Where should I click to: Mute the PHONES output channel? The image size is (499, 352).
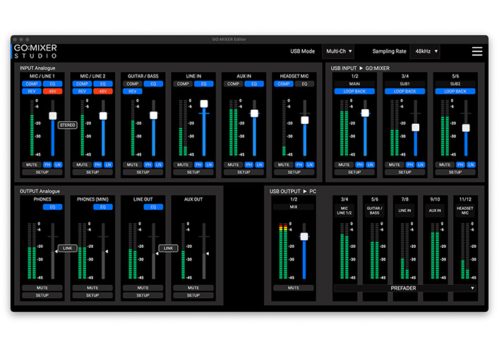coord(42,288)
